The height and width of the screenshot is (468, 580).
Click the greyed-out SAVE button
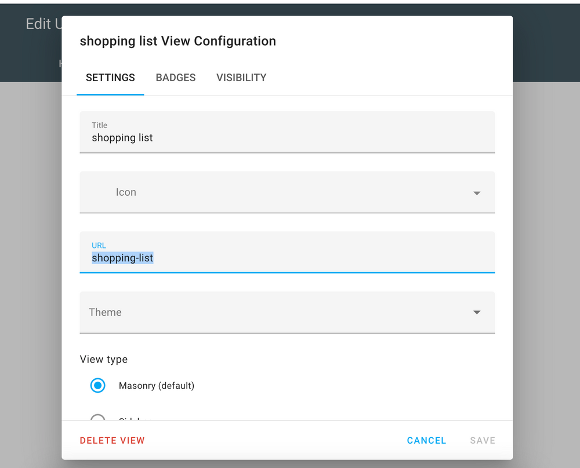coord(483,441)
